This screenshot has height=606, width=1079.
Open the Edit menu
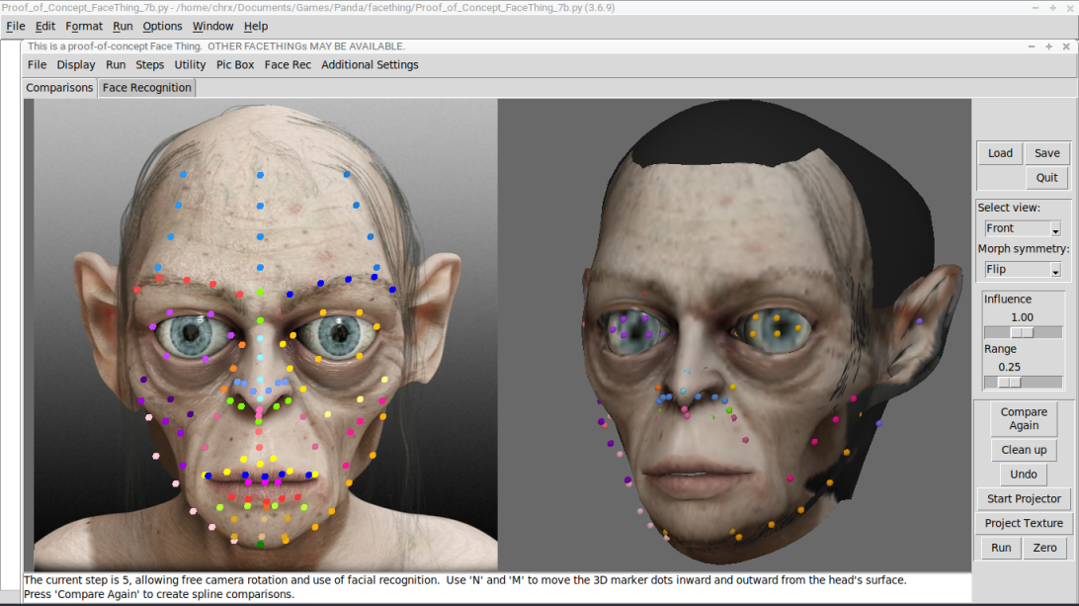click(x=44, y=26)
